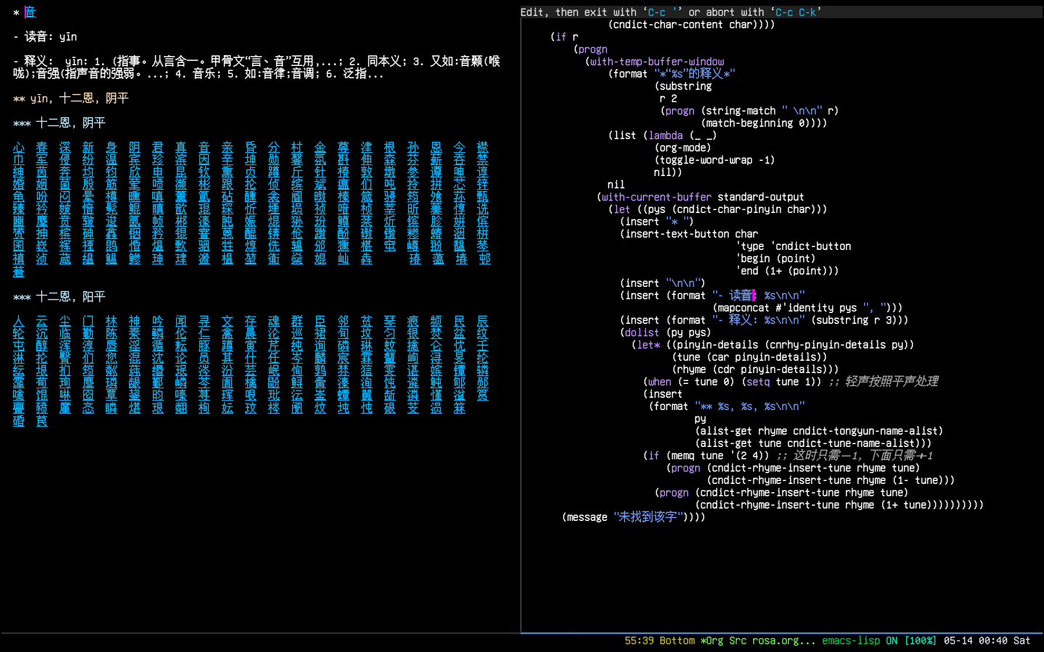The width and height of the screenshot is (1044, 652).
Task: Open character 魂 in the 阳平 grid
Action: [274, 321]
